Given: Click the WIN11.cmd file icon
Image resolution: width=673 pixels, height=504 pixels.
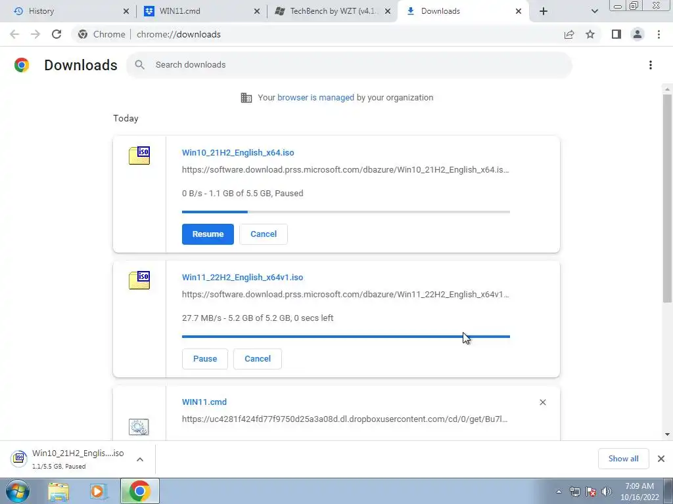Looking at the screenshot, I should 139,427.
